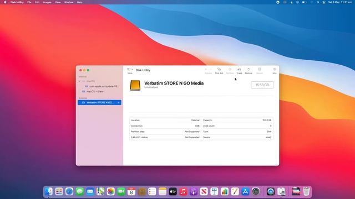
Task: Open the Window menu
Action: 69,2
